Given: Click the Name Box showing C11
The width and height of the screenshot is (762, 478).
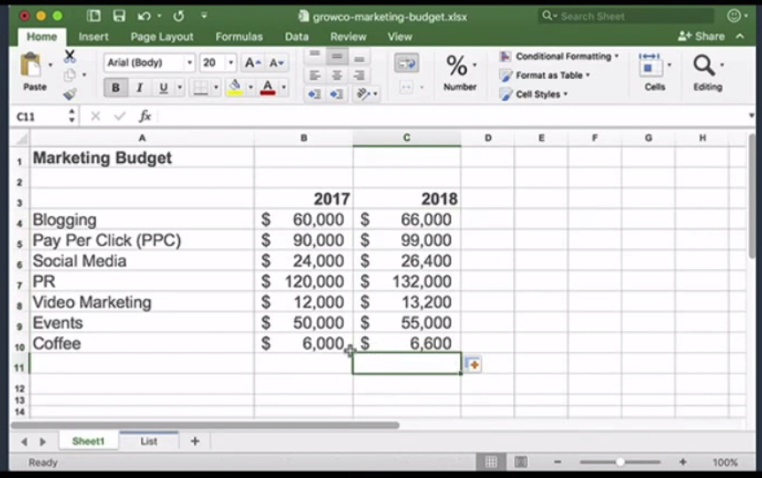Looking at the screenshot, I should point(42,117).
